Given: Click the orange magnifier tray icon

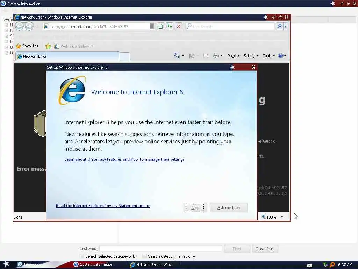Looking at the screenshot, I should click(332, 265).
